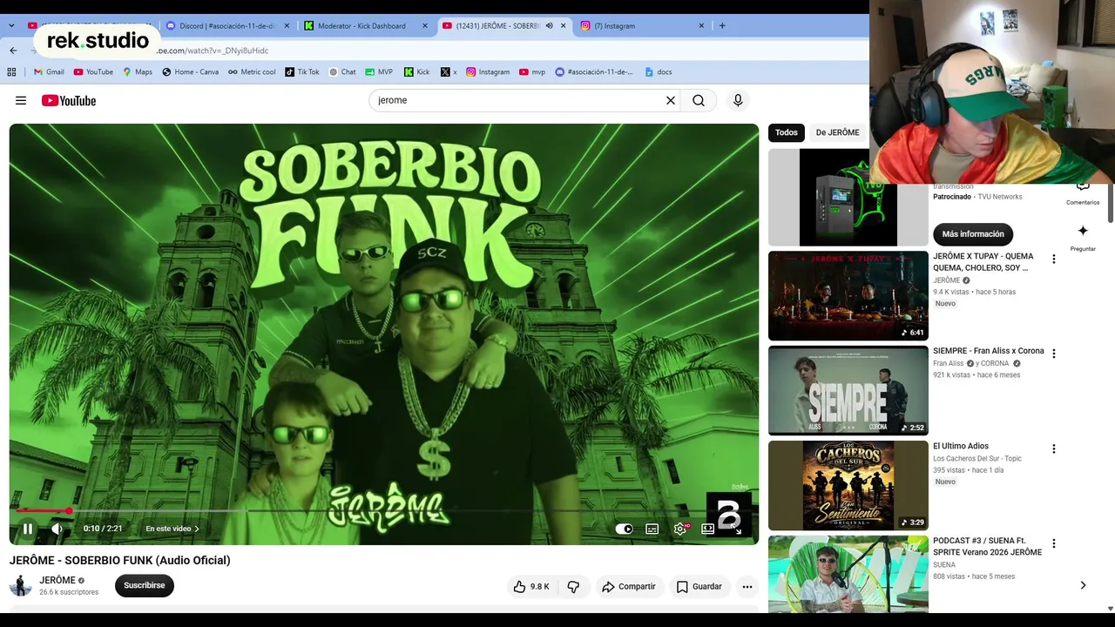Dislike the Soberbio Funk video
The width and height of the screenshot is (1115, 627).
click(x=573, y=587)
